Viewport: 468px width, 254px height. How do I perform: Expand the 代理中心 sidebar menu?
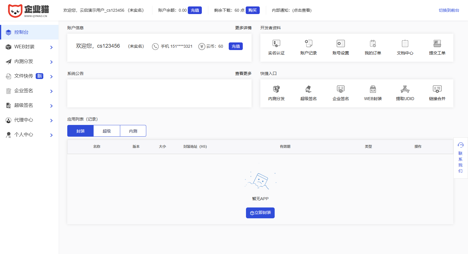29,120
